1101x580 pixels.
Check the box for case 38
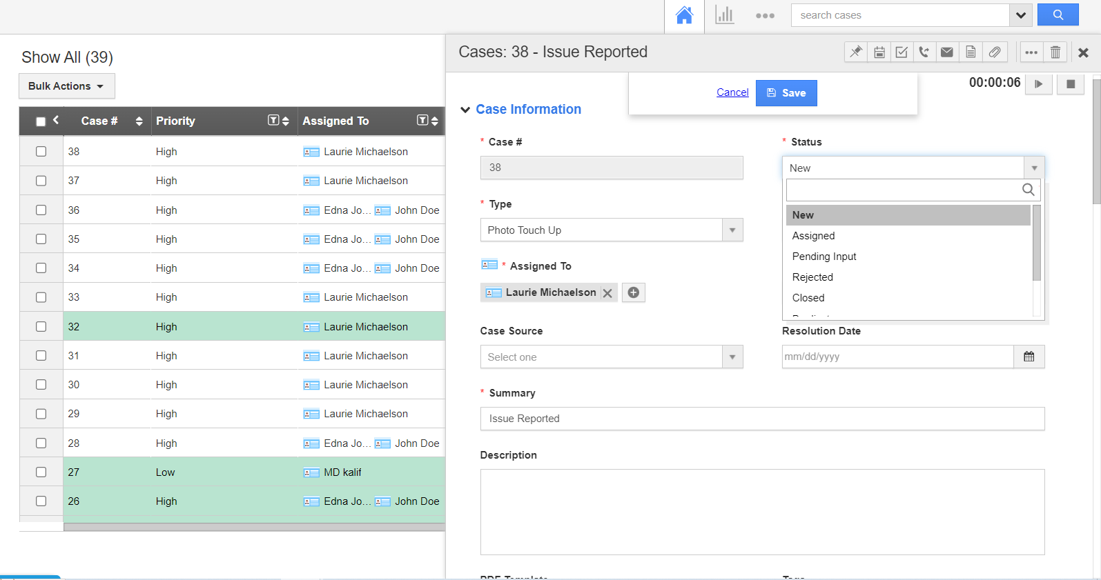(41, 152)
